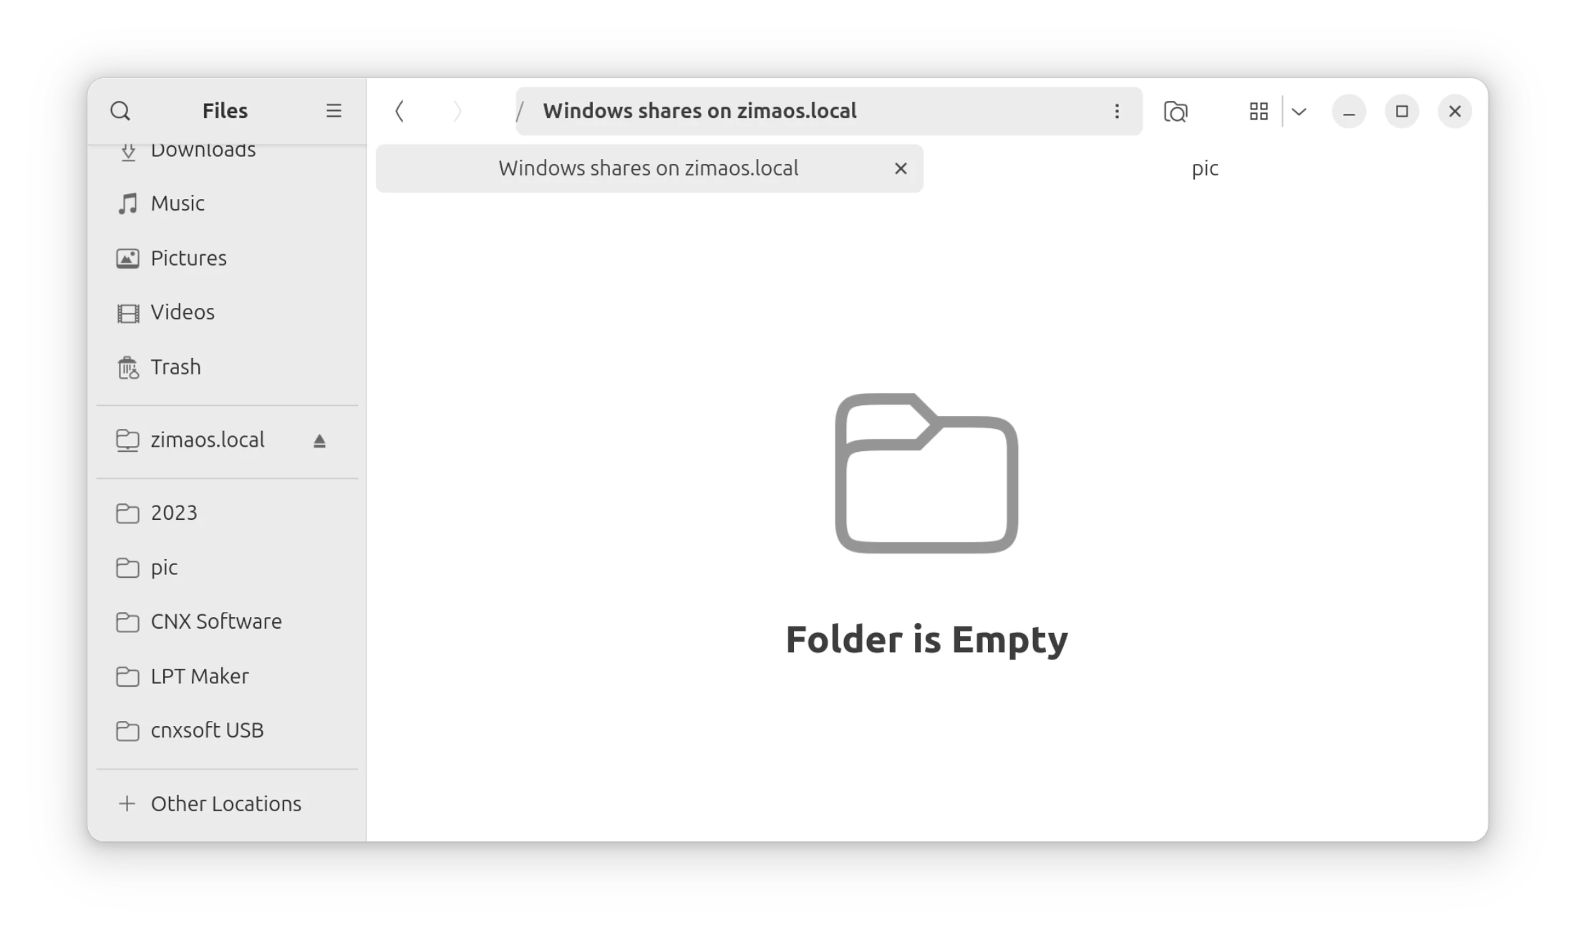Select zimaos.local network location
The height and width of the screenshot is (938, 1575).
(x=227, y=440)
